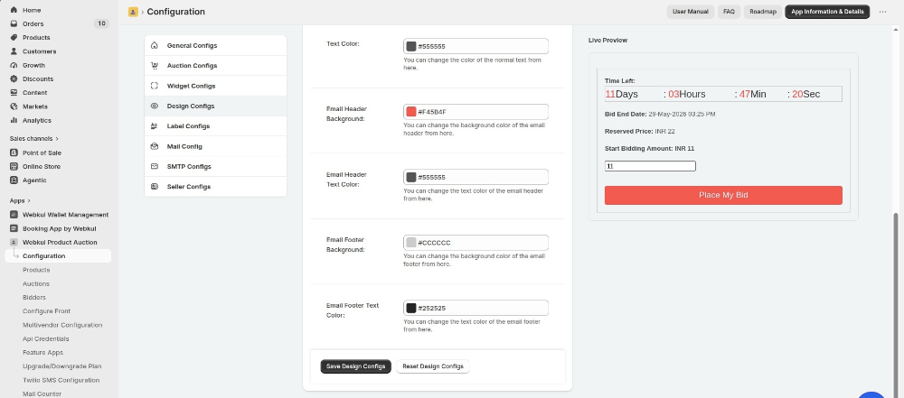Expand the Apps section chevron
This screenshot has width=904, height=398.
click(x=29, y=200)
